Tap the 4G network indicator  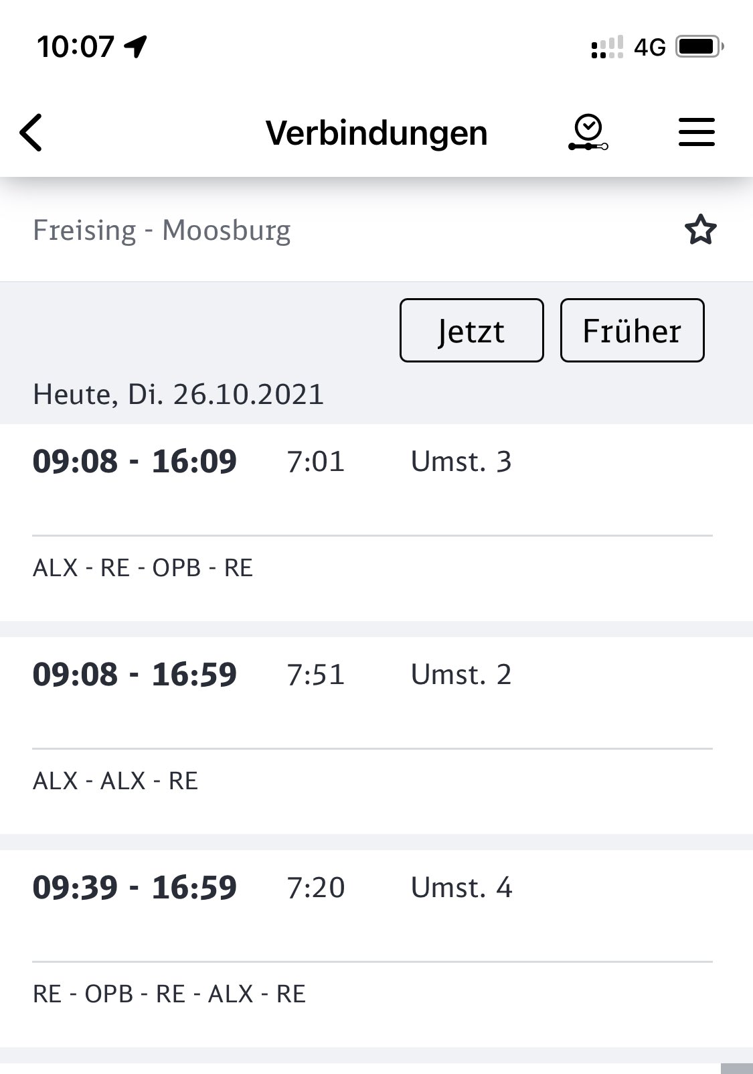tap(649, 48)
